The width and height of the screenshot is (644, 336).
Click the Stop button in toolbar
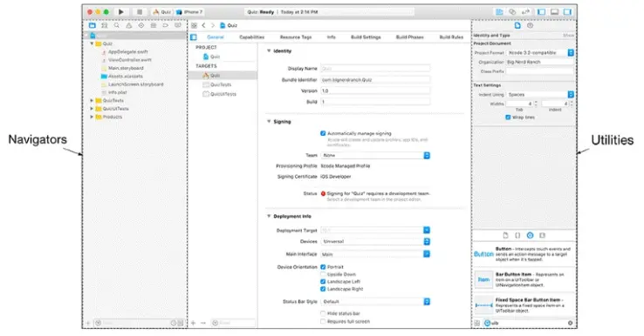point(140,12)
